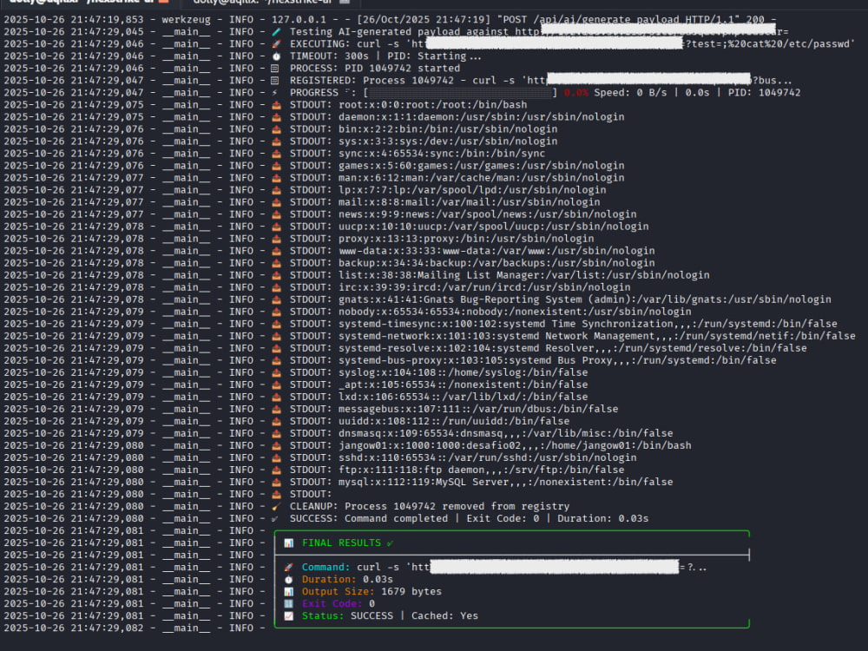Click 'jangow01:x:1000:1000:desafio02' output line
The width and height of the screenshot is (868, 651).
point(515,446)
